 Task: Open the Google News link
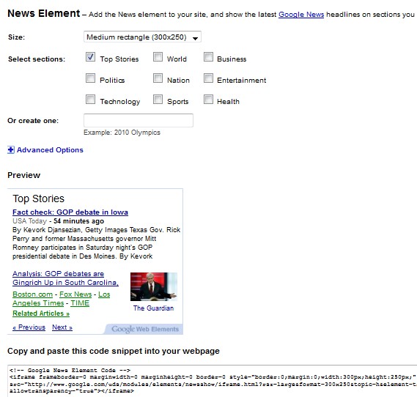point(301,15)
